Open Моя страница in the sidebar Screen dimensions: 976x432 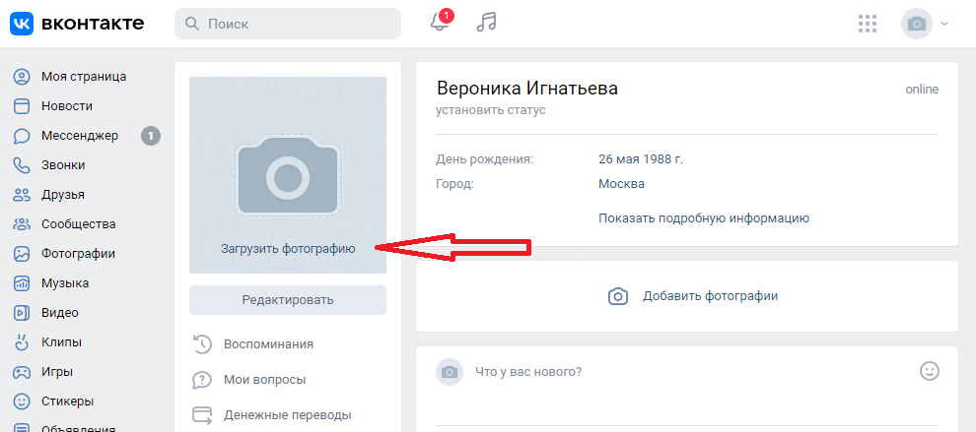click(x=83, y=77)
